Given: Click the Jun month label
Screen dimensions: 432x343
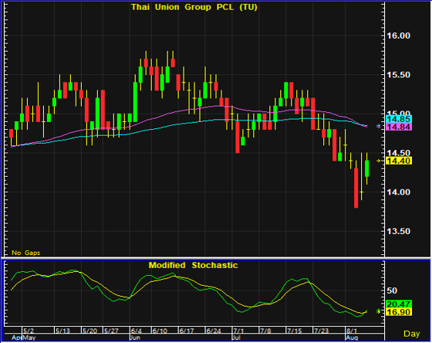Looking at the screenshot, I should pyautogui.click(x=135, y=338).
